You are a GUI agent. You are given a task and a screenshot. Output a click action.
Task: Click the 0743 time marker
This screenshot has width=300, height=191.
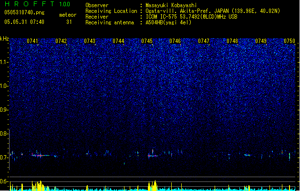(x=90, y=41)
